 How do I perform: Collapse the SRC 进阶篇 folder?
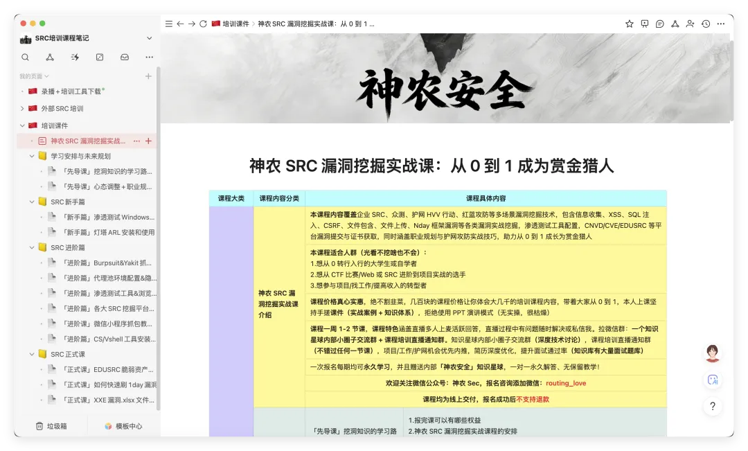(32, 248)
